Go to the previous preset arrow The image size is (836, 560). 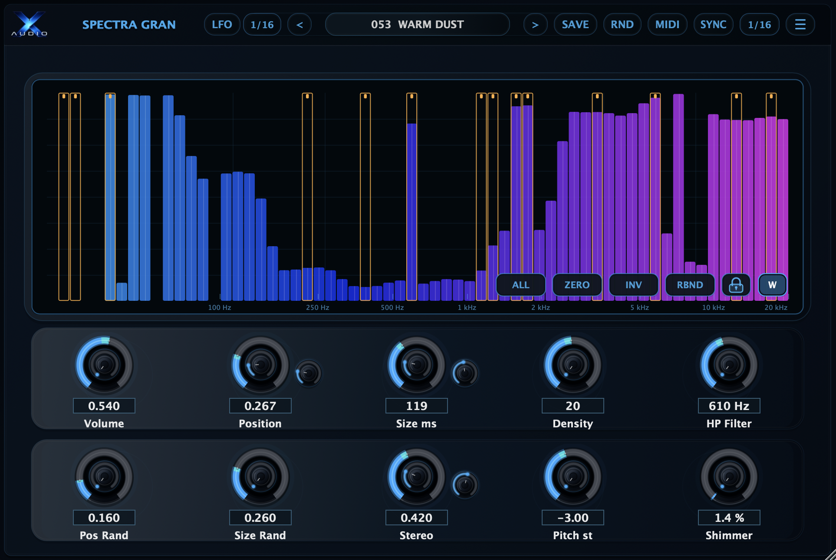(x=300, y=24)
